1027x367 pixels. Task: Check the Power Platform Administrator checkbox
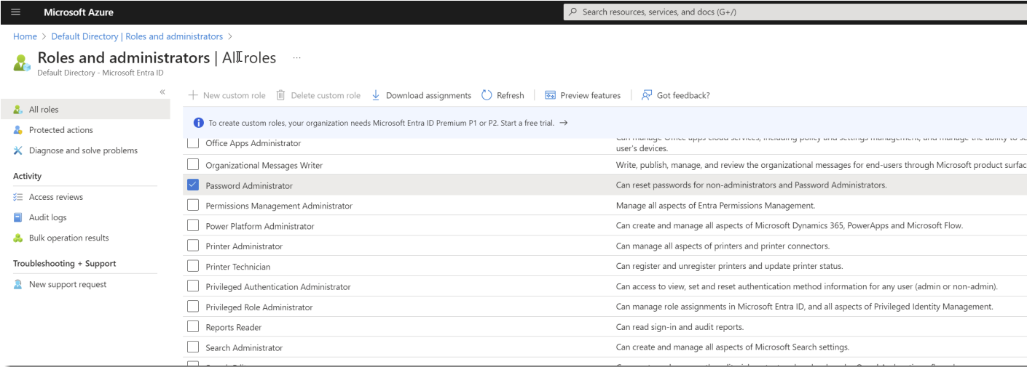click(x=193, y=226)
